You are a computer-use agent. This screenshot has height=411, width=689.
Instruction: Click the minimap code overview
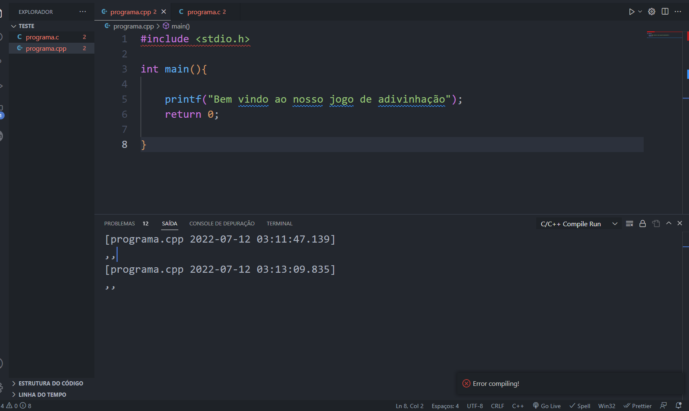[665, 35]
